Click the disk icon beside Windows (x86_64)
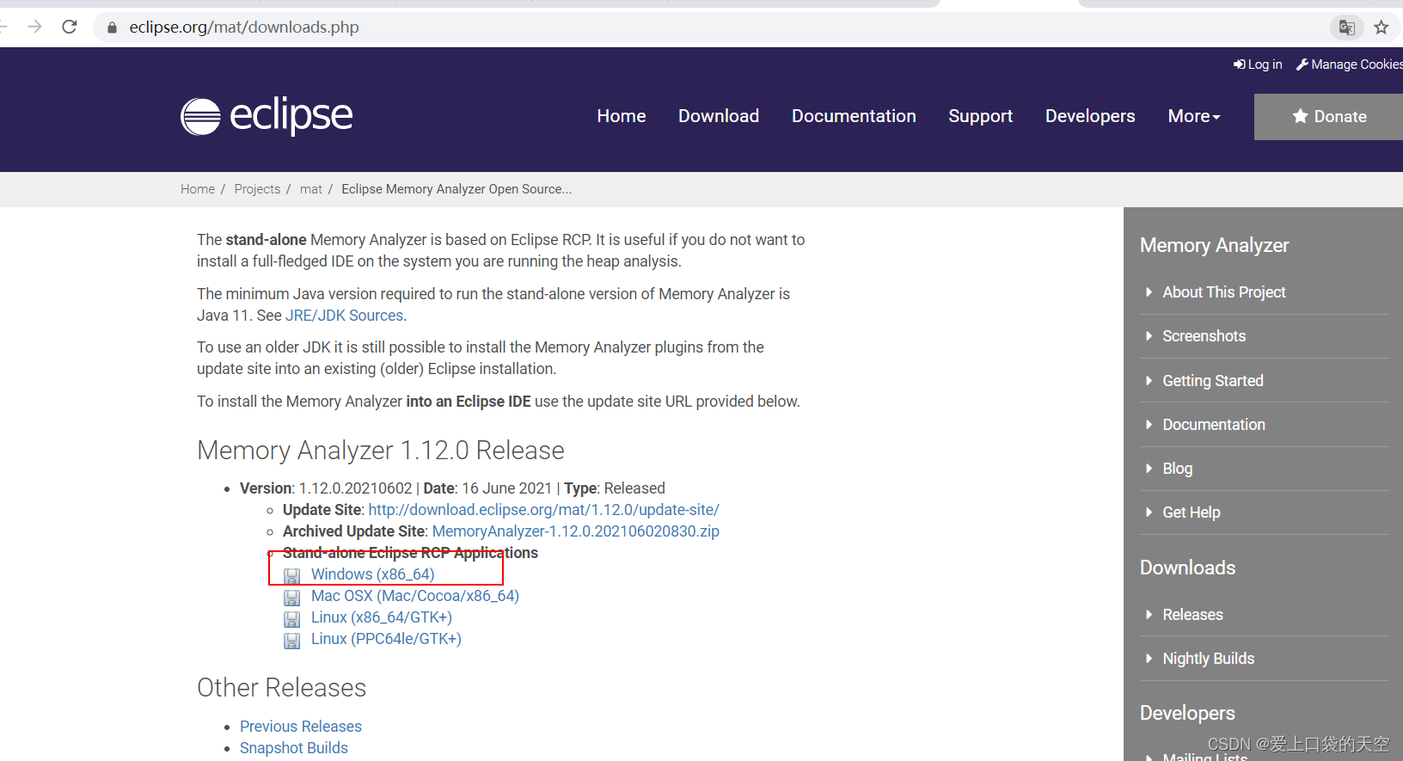 point(292,575)
